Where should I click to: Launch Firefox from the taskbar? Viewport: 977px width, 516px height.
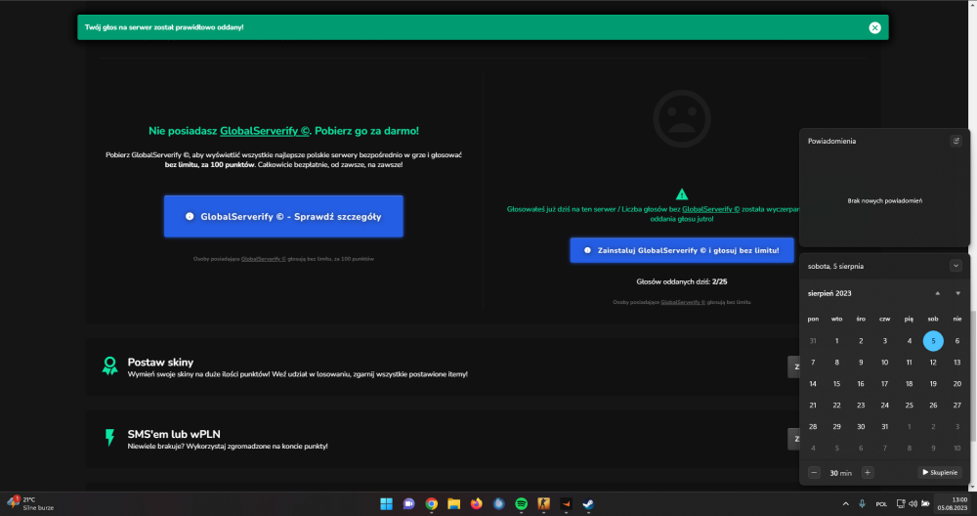pyautogui.click(x=477, y=503)
